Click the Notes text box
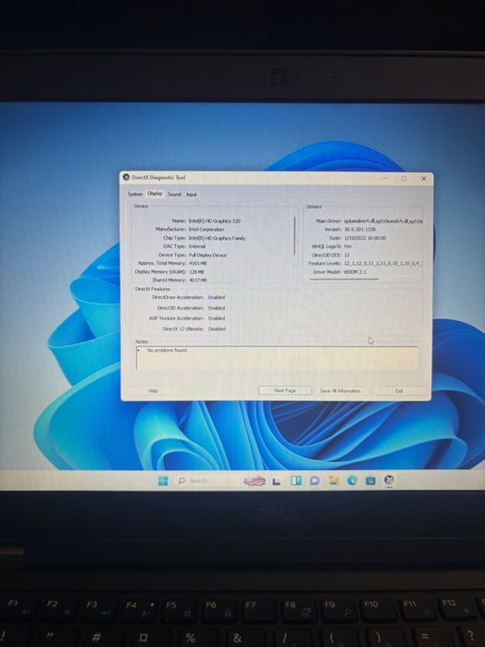This screenshot has width=485, height=647. coord(277,358)
